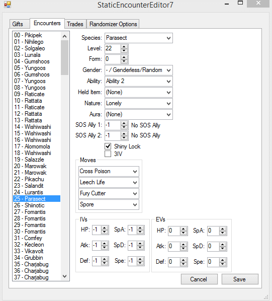The height and width of the screenshot is (301, 272).
Task: Select 24 - Lurantis in the list
Action: 37,192
